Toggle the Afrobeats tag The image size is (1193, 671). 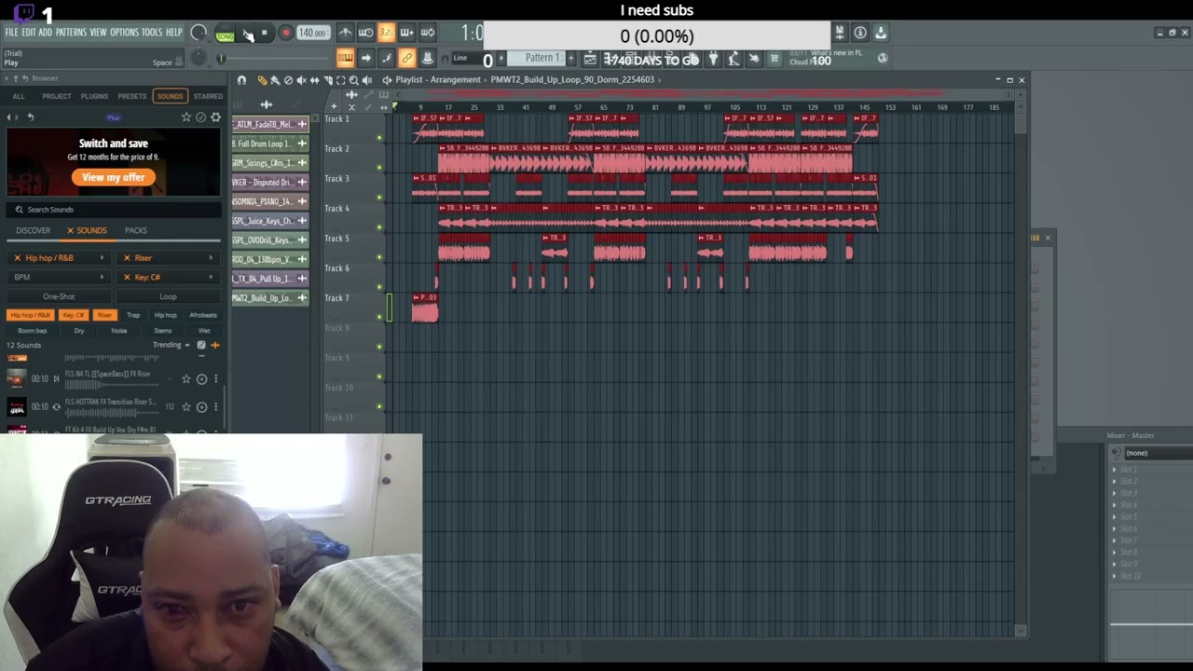[x=203, y=315]
